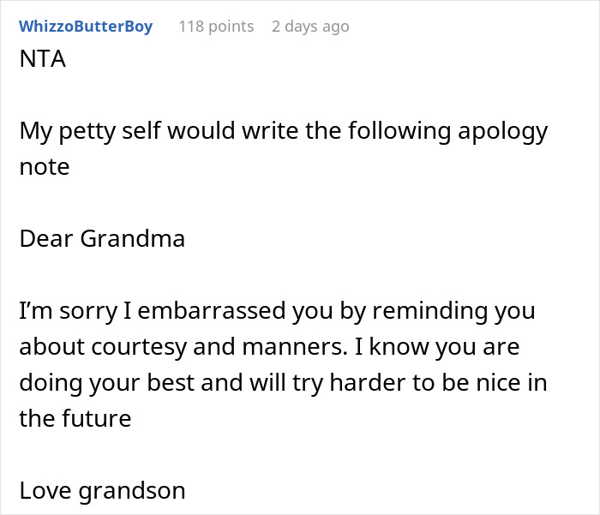Open WhizzoButterBoy's user profile
This screenshot has width=600, height=515.
point(86,27)
